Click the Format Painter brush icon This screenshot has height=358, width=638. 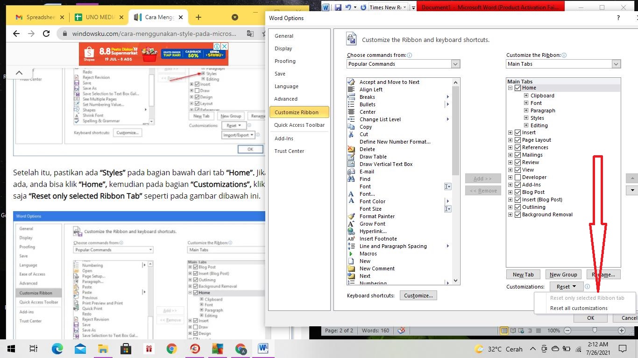351,216
